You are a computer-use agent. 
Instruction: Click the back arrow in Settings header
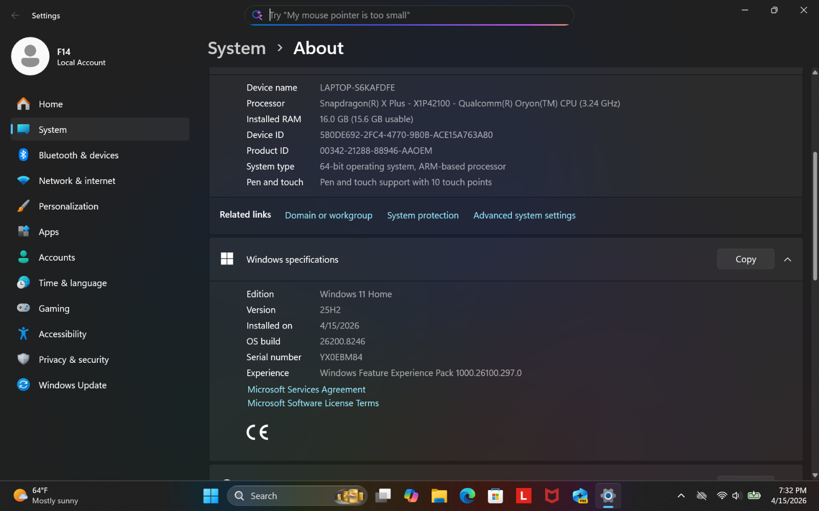tap(15, 15)
